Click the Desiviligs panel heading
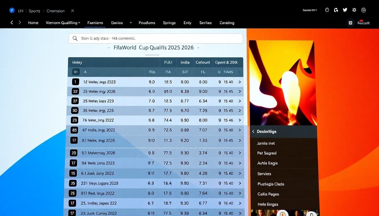379x216 pixels. [x=266, y=131]
